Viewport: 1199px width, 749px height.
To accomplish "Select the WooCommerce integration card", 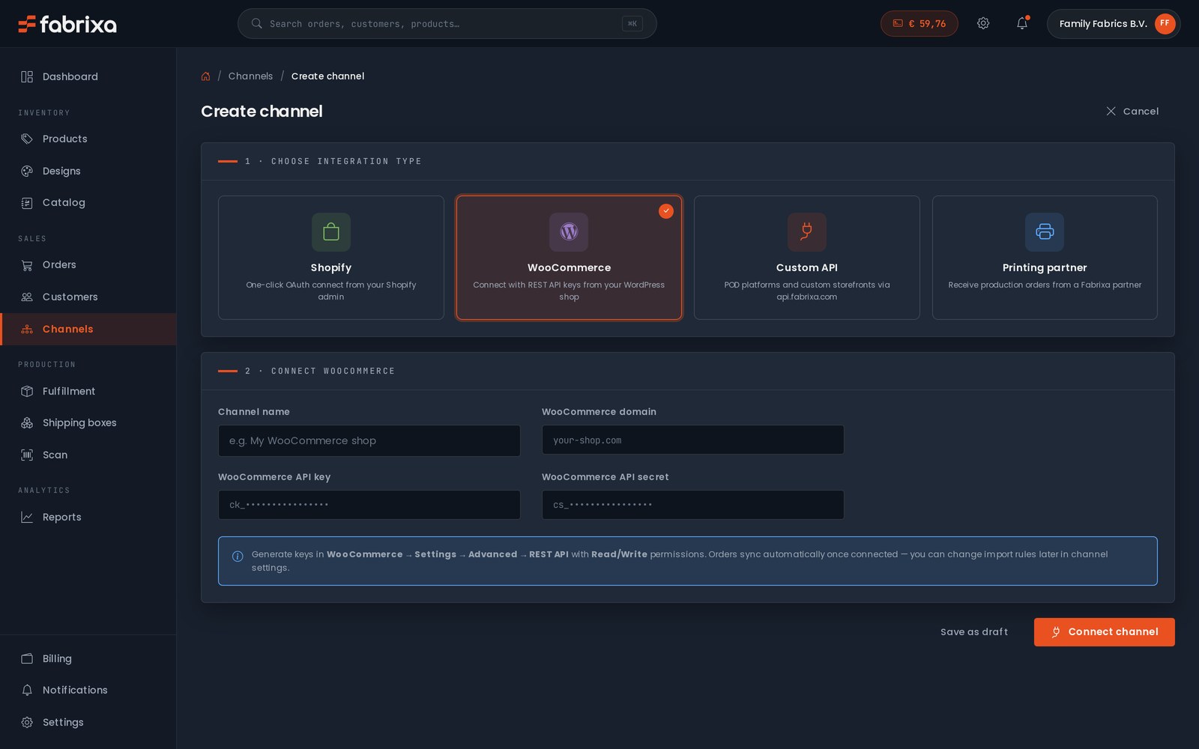I will (x=569, y=258).
